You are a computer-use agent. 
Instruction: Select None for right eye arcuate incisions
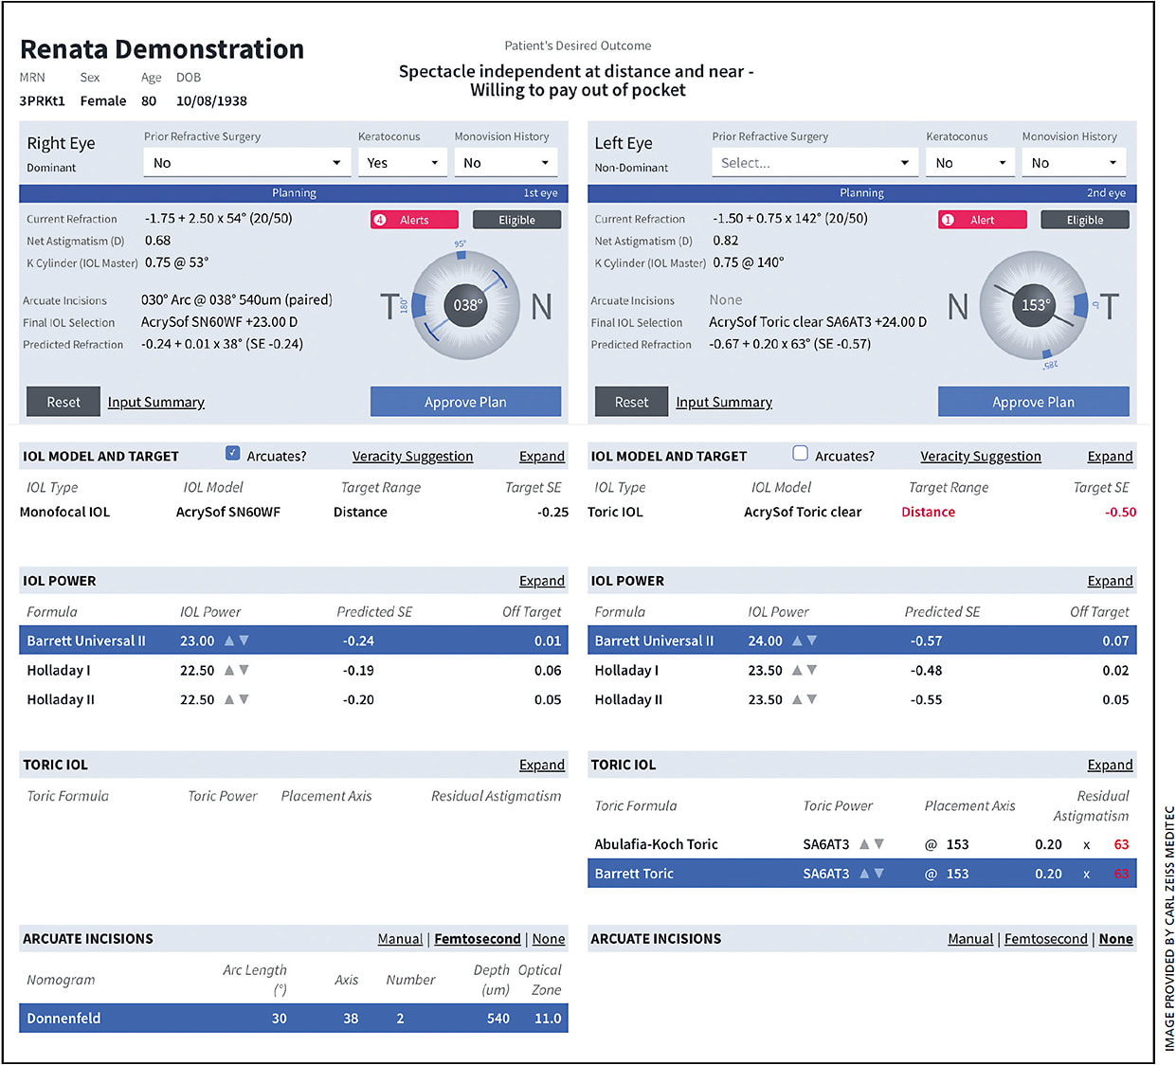click(x=549, y=939)
